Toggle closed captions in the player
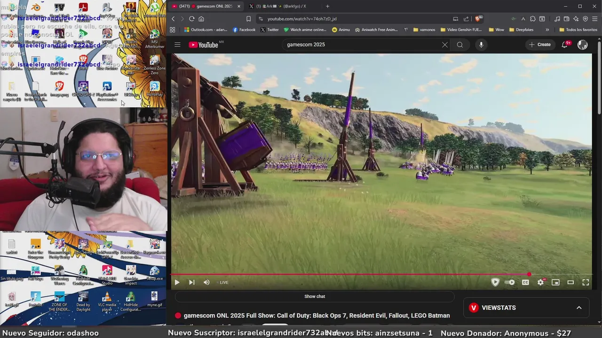 [x=525, y=282]
